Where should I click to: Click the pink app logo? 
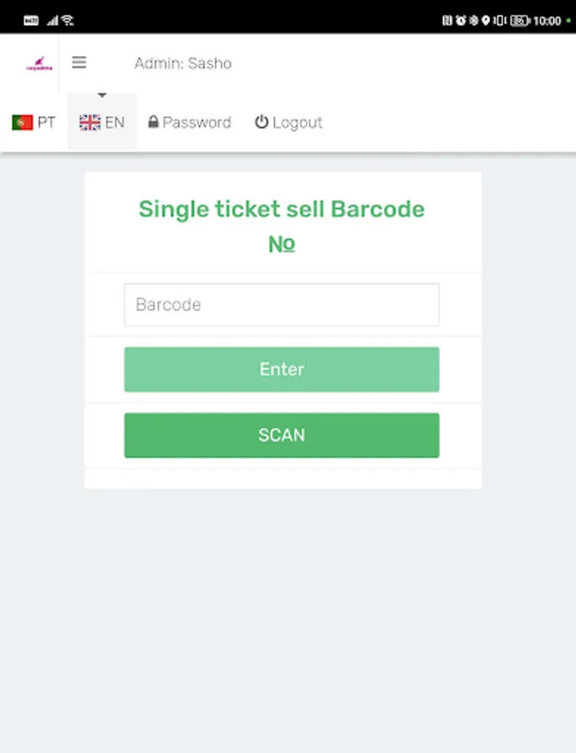39,64
